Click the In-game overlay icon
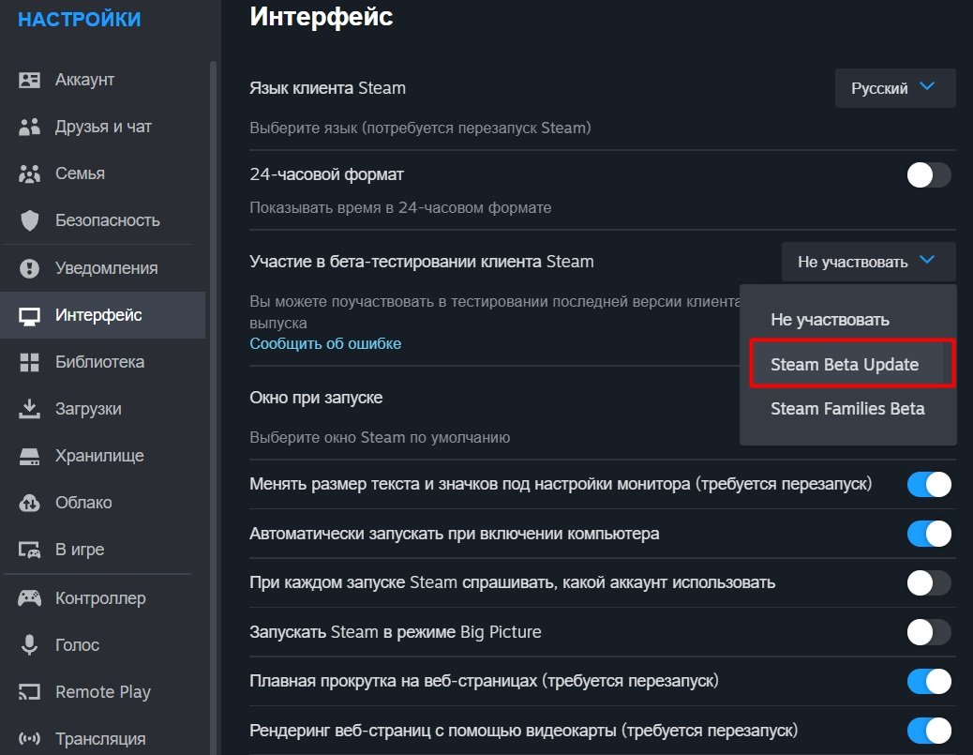Screen dimensions: 973x755 pos(29,550)
